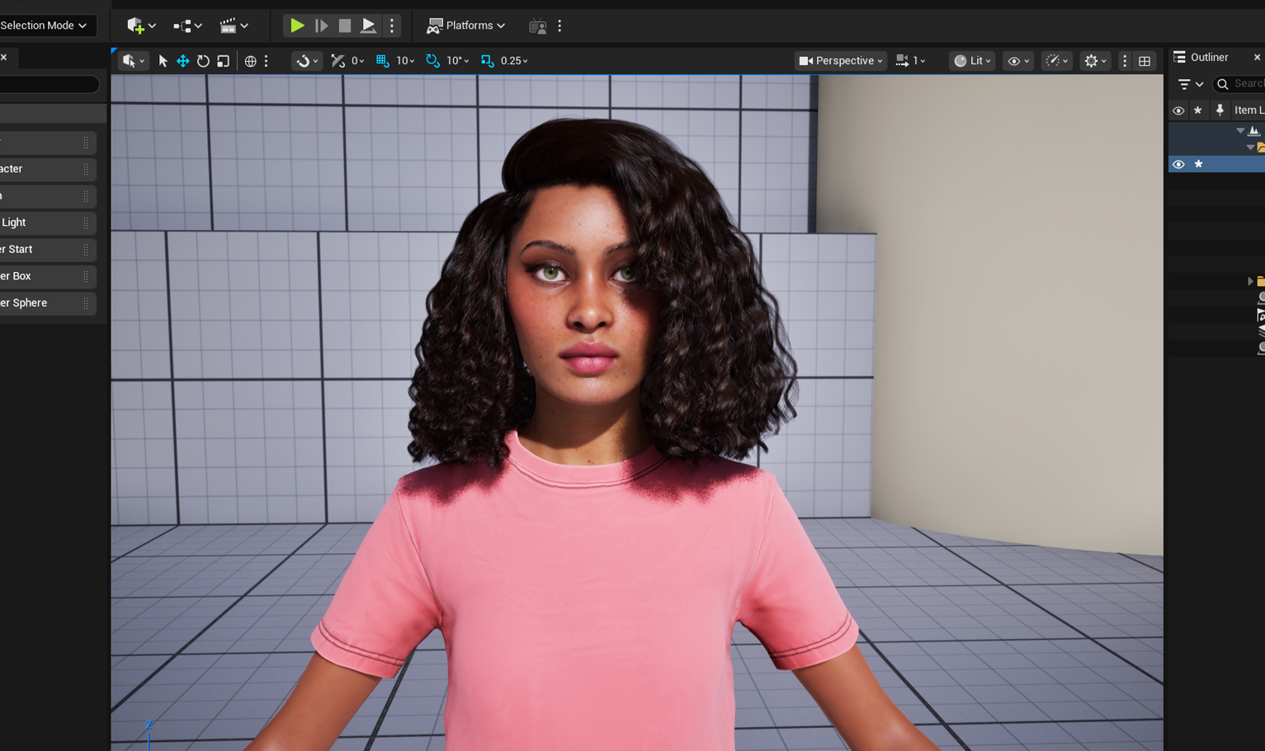Open the cinematics clapperboard menu

[x=234, y=26]
